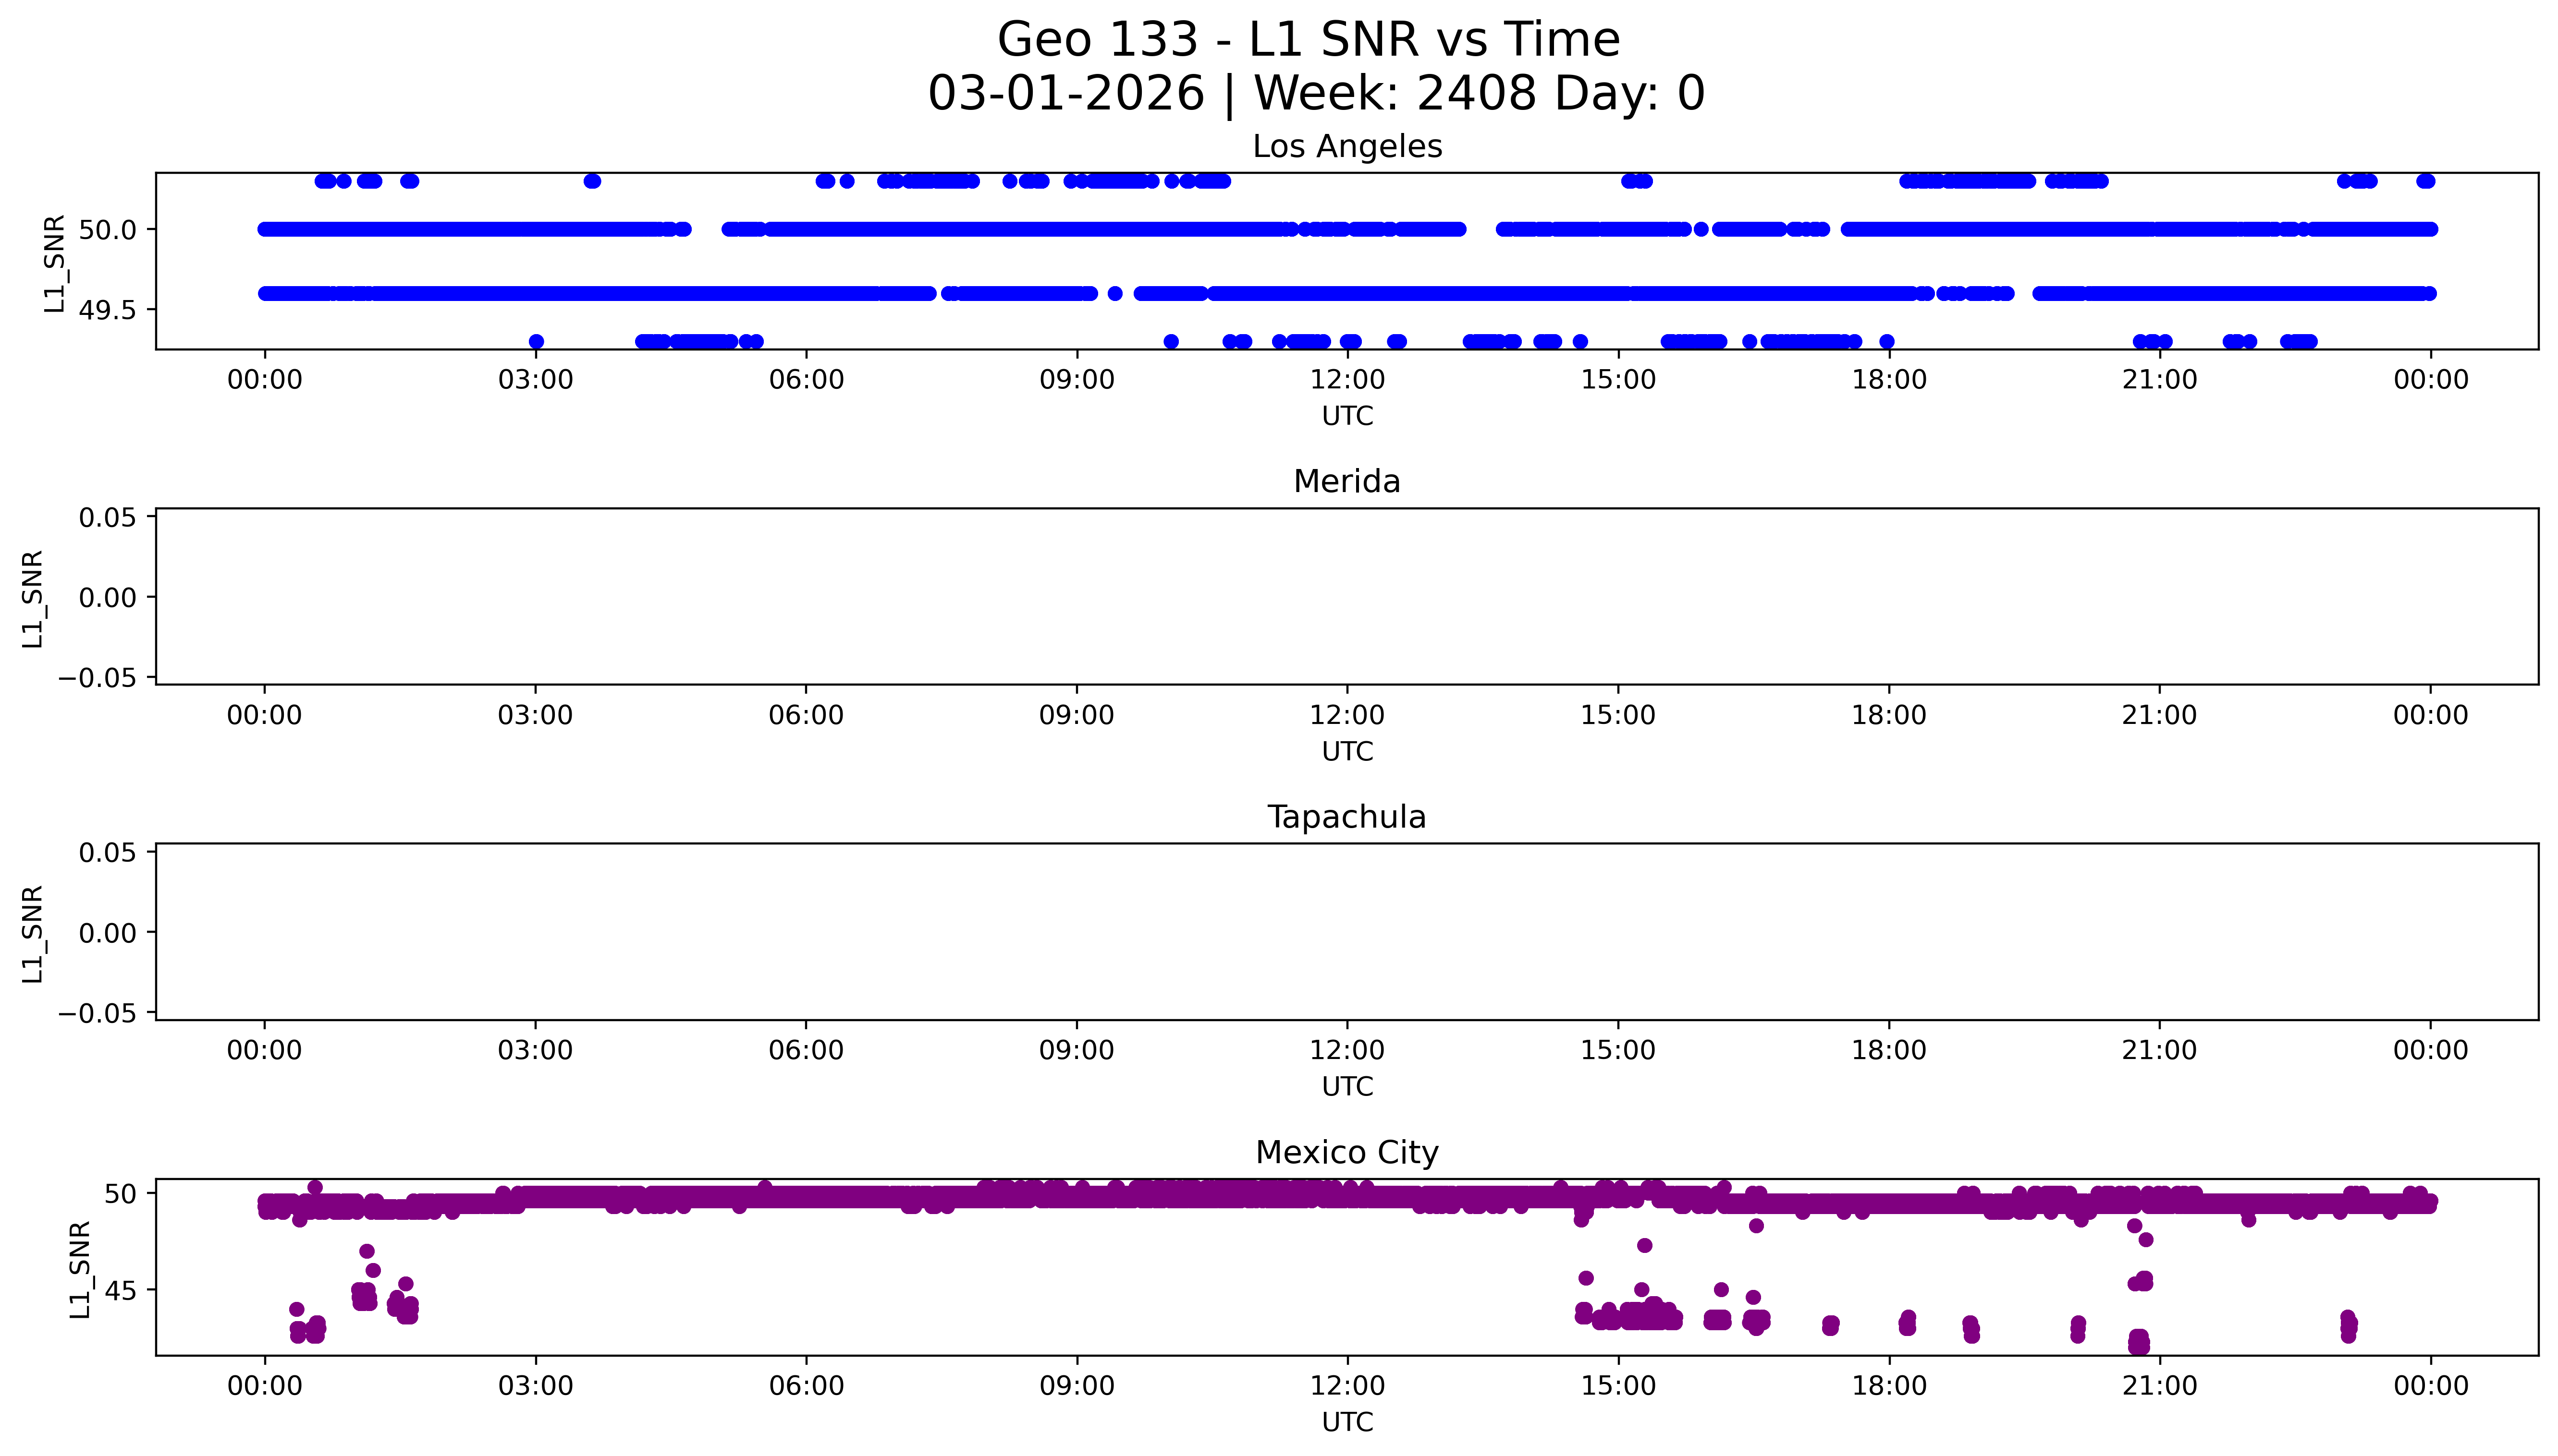2558x1456 pixels.
Task: Click the 03:00 tick label under Merida plot
Action: point(535,715)
